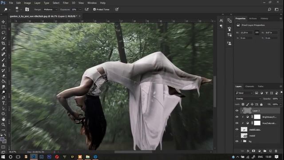284x160 pixels.
Task: Open the File menu
Action: pyautogui.click(x=11, y=3)
